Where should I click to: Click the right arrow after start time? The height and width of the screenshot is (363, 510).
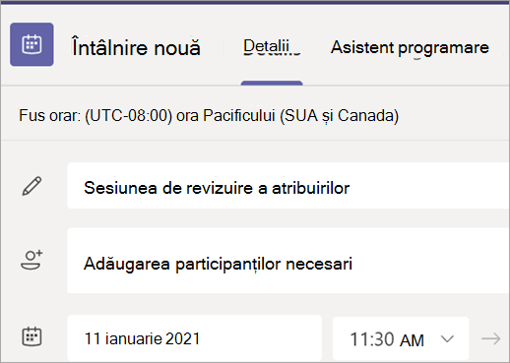(x=491, y=338)
